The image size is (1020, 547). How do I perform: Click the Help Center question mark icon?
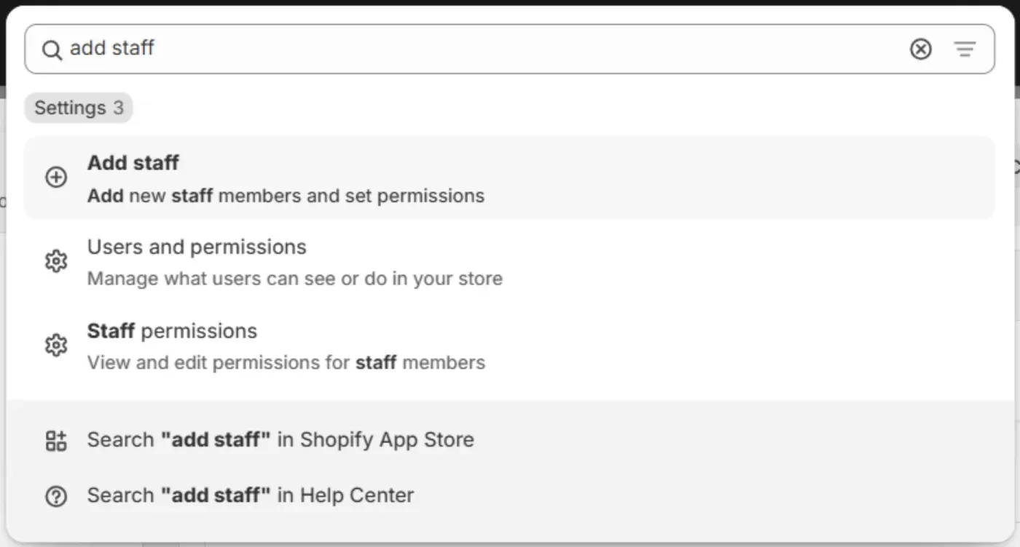[x=56, y=495]
